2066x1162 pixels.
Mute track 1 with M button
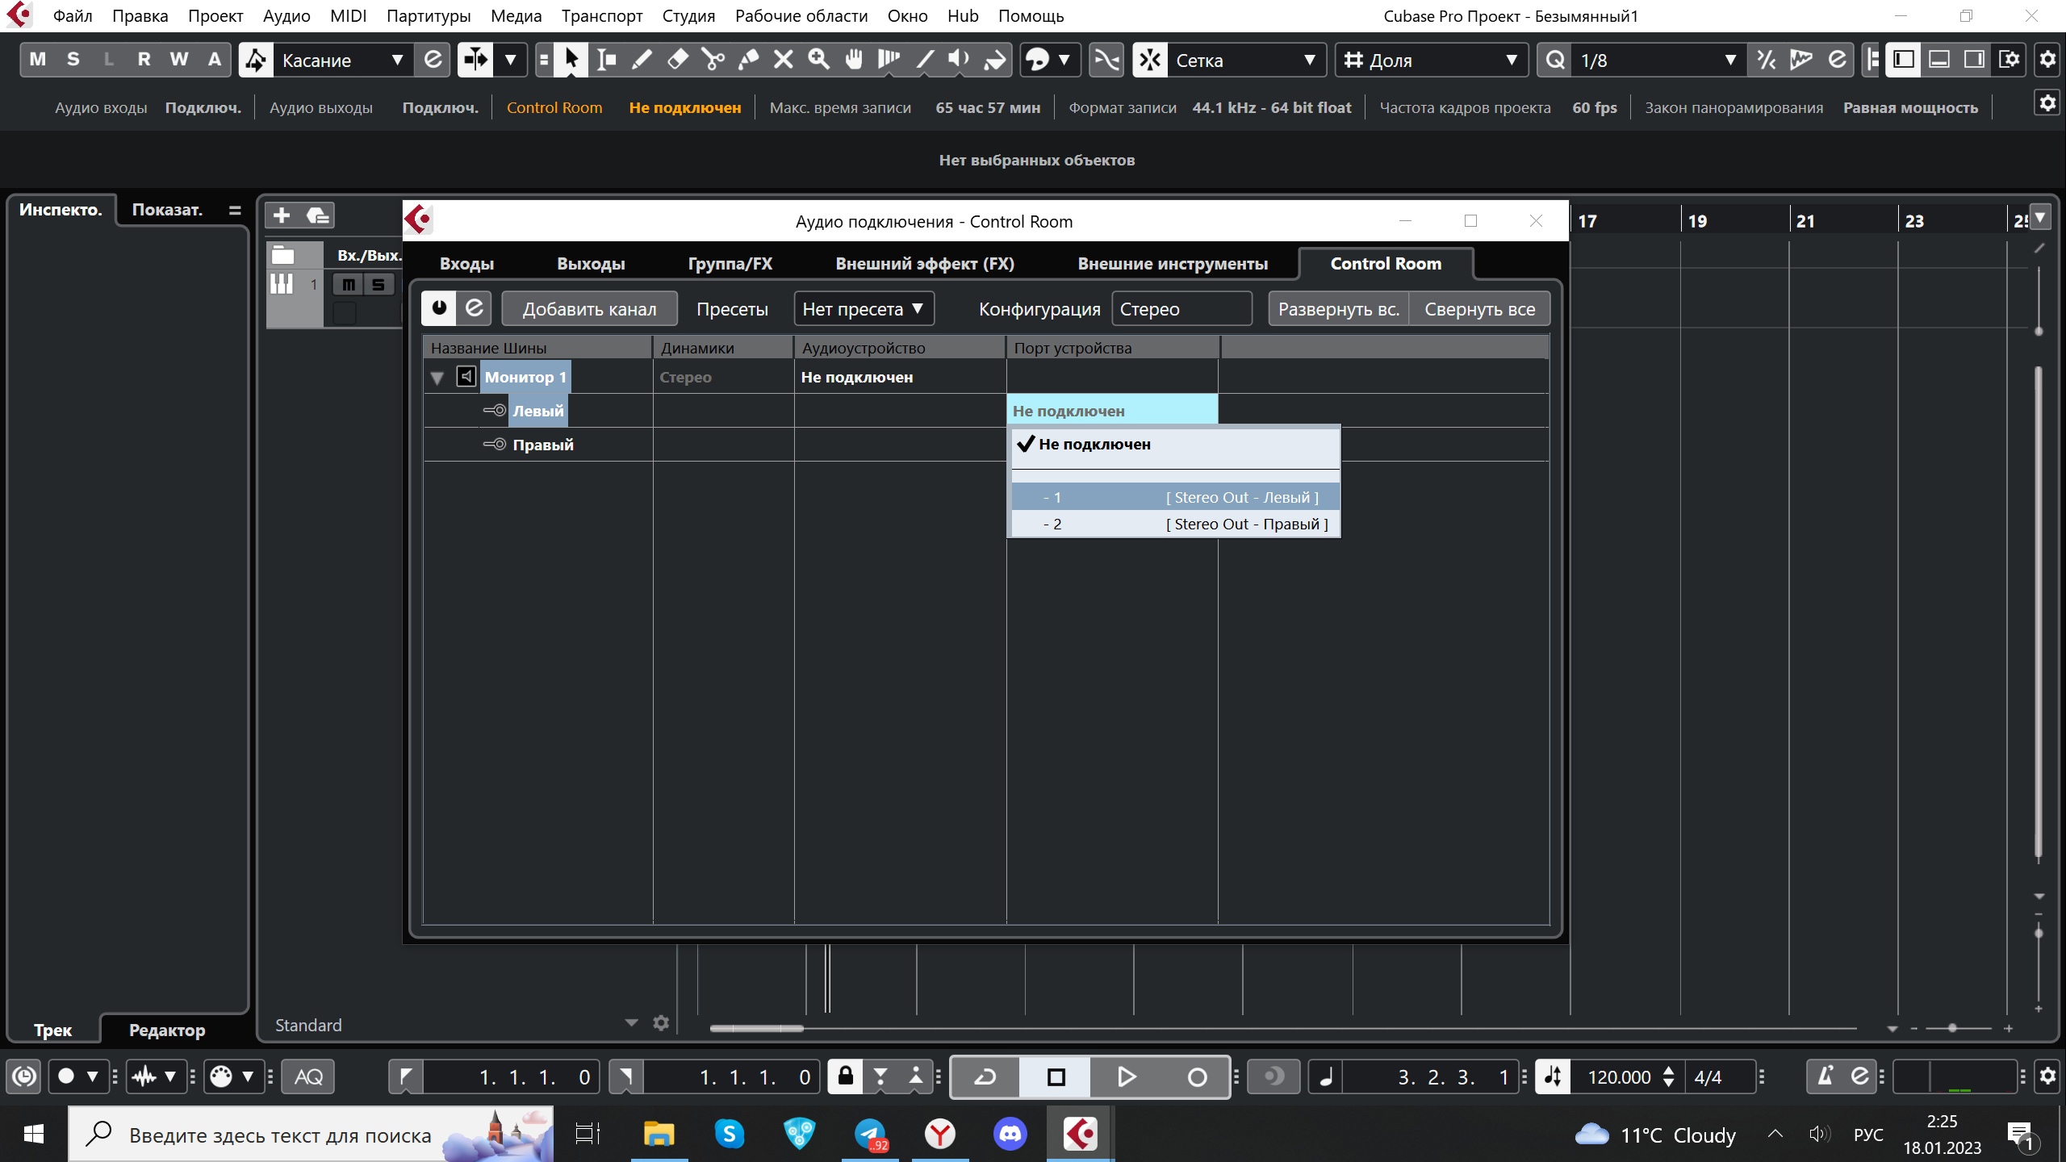(348, 285)
